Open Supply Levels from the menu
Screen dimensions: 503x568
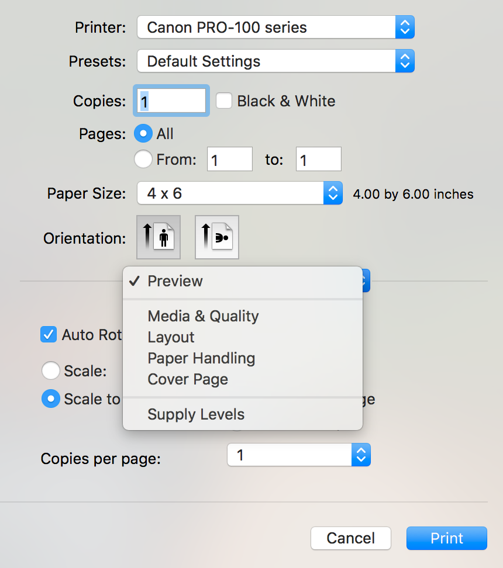pos(196,414)
